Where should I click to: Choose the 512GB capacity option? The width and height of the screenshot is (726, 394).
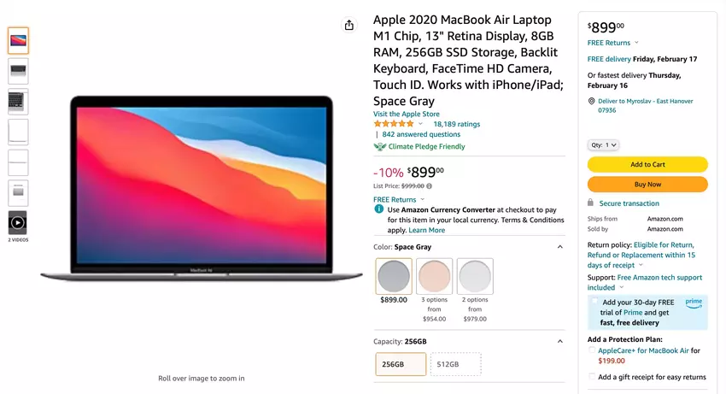coord(455,364)
